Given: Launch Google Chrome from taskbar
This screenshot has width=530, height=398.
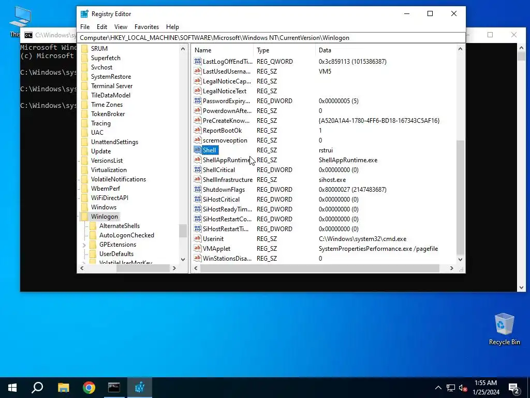Looking at the screenshot, I should (x=89, y=388).
